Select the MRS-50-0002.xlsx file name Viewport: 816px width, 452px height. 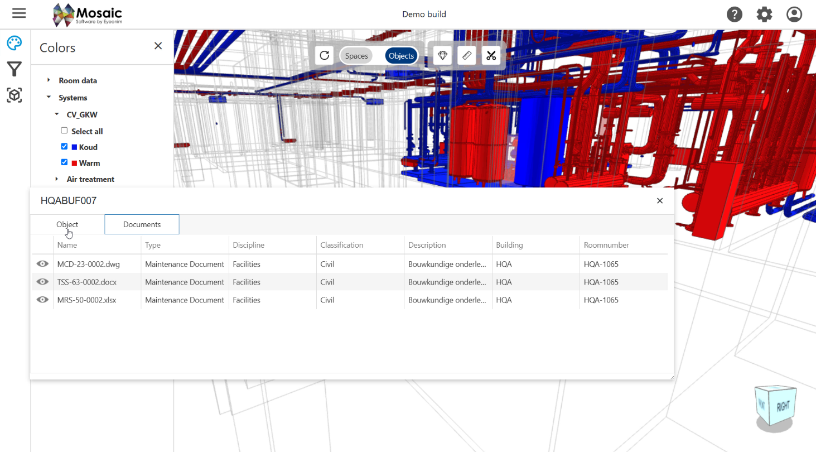click(87, 300)
